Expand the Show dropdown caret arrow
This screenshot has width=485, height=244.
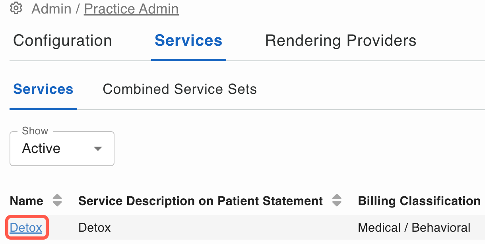[x=98, y=149]
